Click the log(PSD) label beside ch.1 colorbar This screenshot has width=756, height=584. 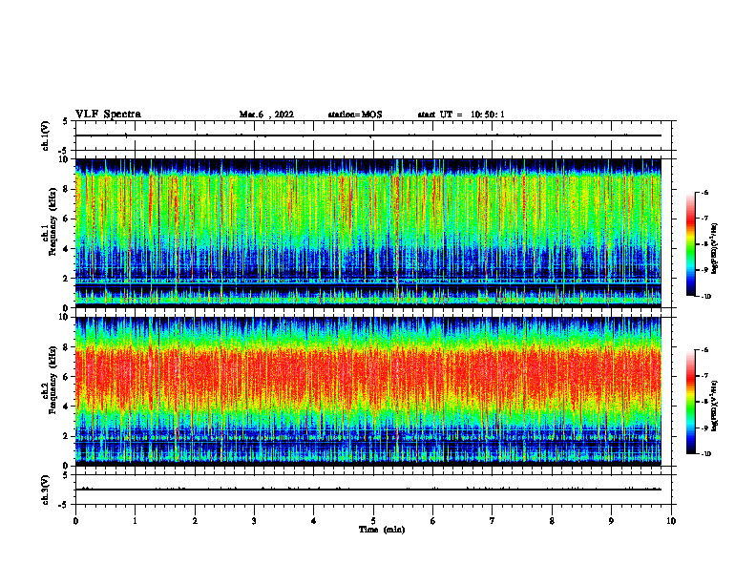point(715,248)
